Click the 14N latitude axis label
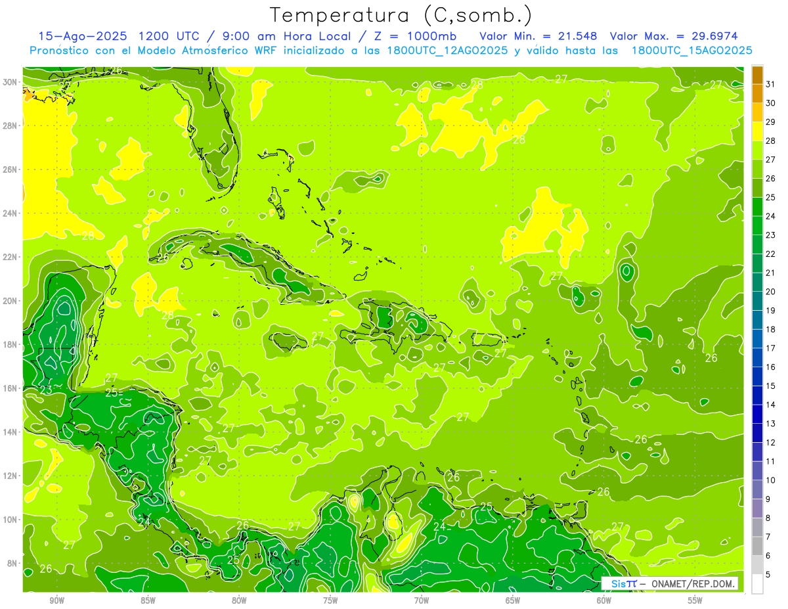 pyautogui.click(x=11, y=432)
